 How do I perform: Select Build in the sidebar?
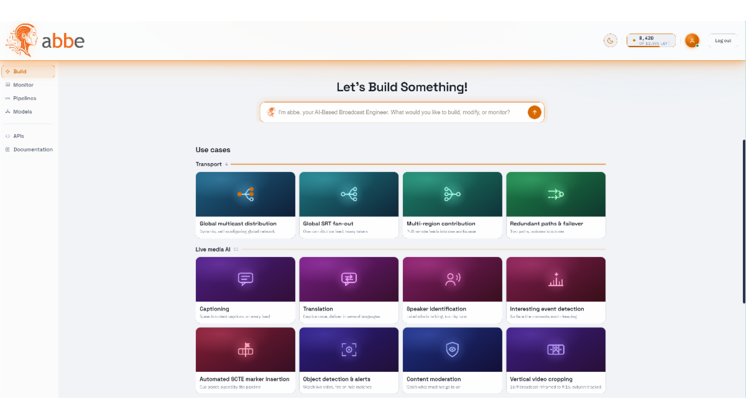(x=28, y=71)
